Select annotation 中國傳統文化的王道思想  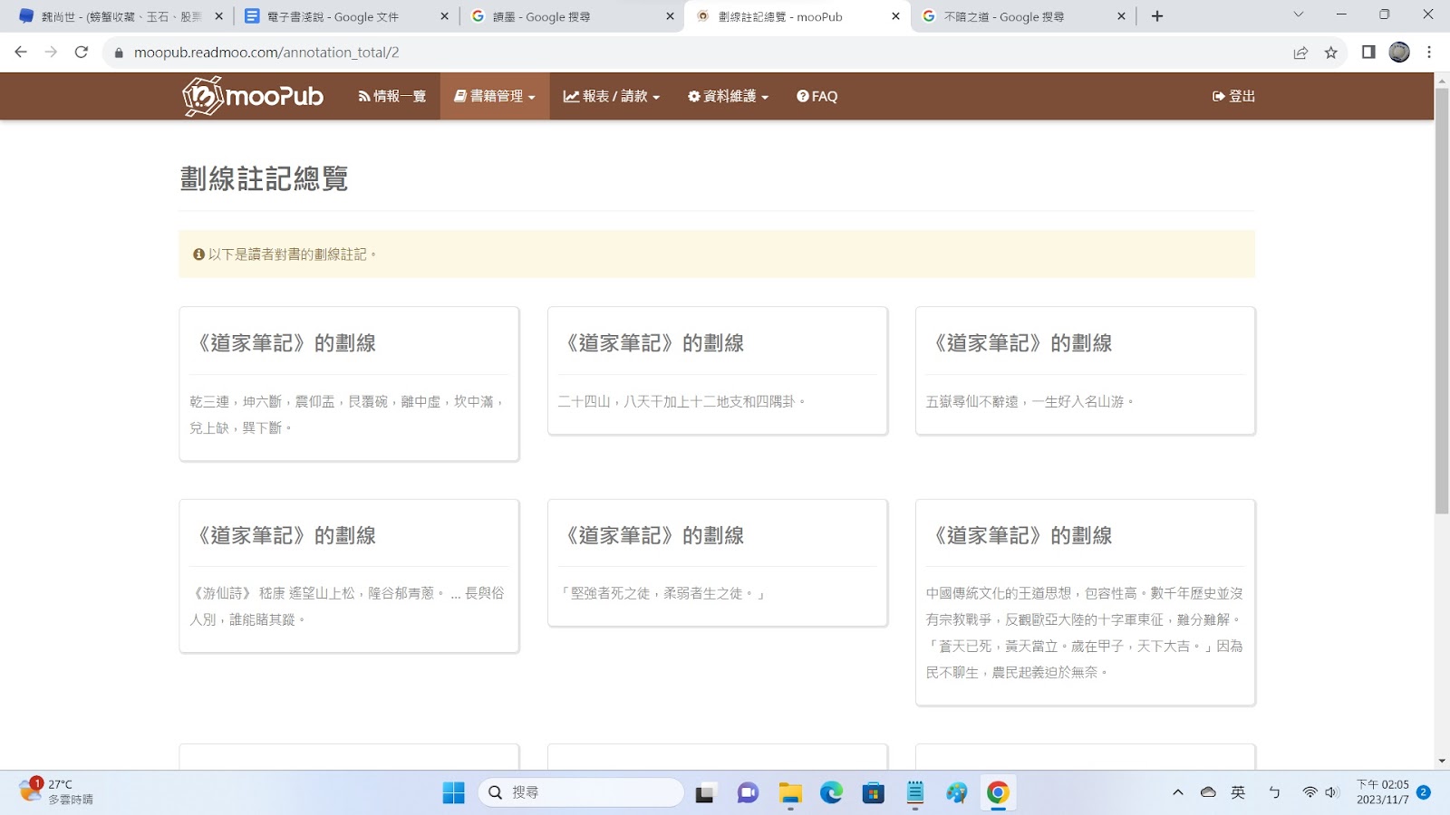coord(1086,602)
